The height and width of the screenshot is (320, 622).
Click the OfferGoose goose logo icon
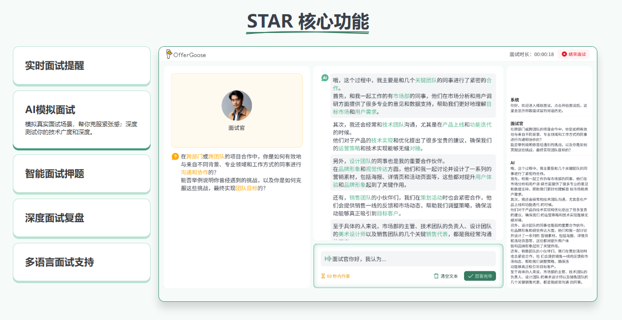pos(169,54)
